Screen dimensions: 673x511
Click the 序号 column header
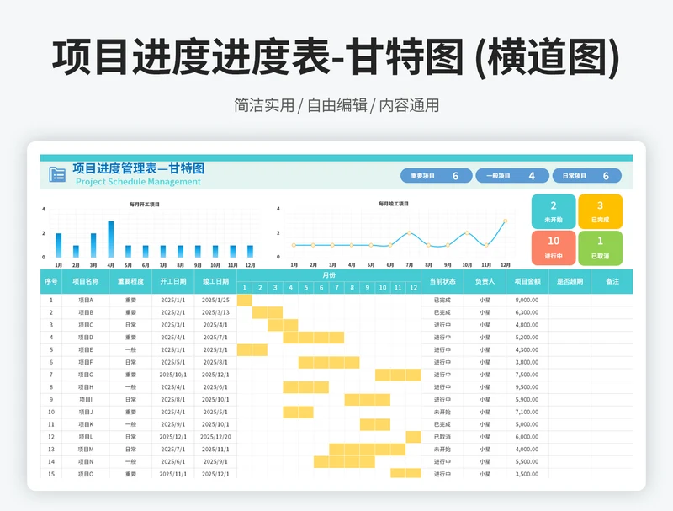pyautogui.click(x=50, y=282)
